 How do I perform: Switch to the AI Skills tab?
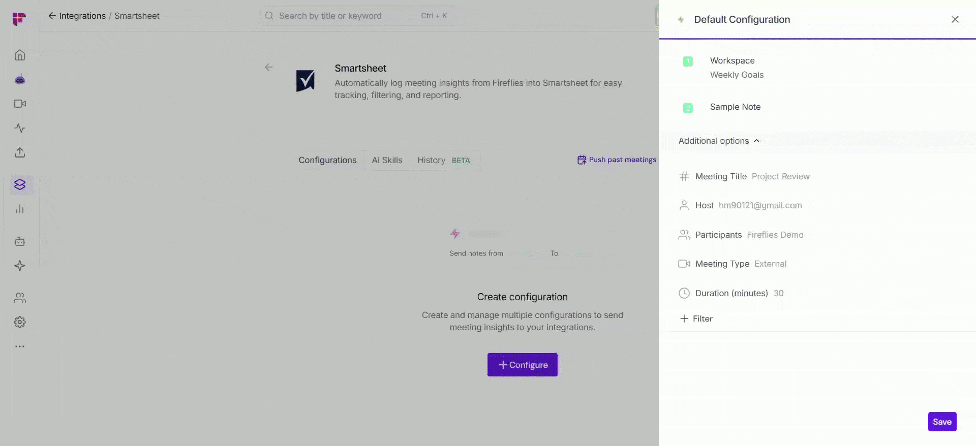[387, 160]
